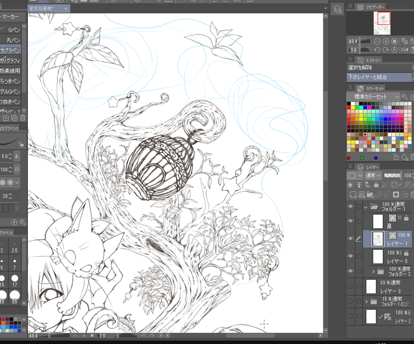The width and height of the screenshot is (414, 344).
Task: Select history step 選択を解除
Action: 379,68
